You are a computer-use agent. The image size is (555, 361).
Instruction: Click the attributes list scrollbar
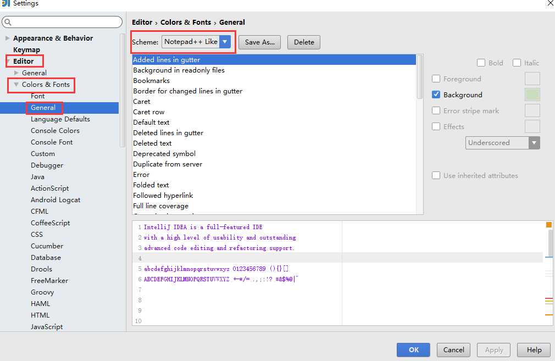(x=420, y=77)
